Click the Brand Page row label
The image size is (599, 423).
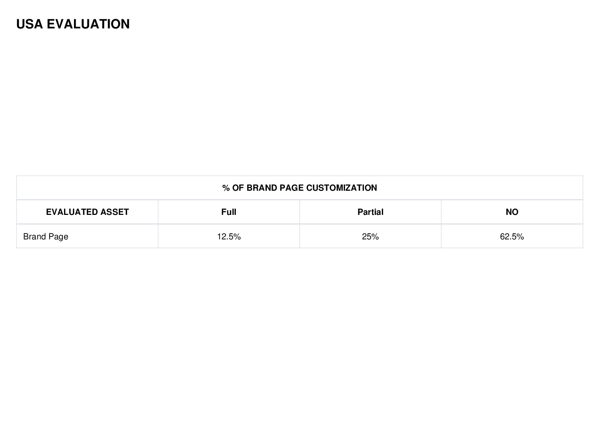pos(46,237)
